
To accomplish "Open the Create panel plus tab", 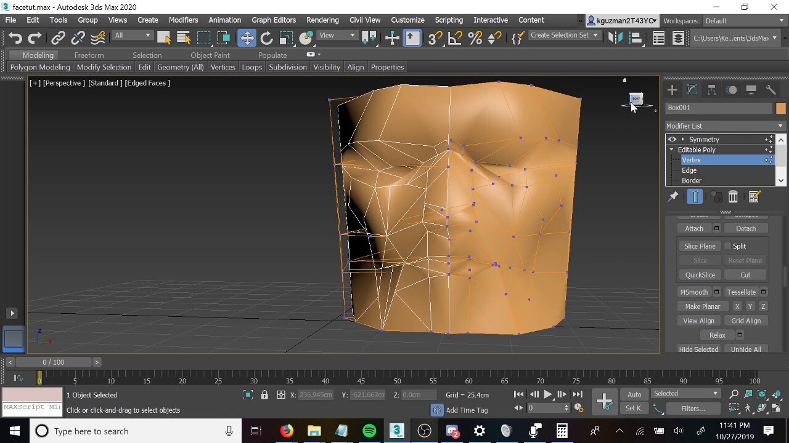I will pyautogui.click(x=672, y=90).
